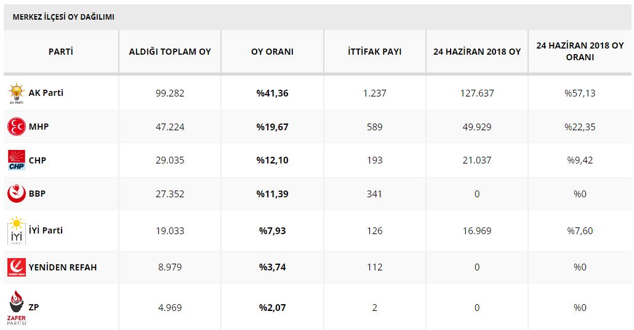Click the ALDIĞI TOPLAM OY column header
This screenshot has height=330, width=634.
170,52
